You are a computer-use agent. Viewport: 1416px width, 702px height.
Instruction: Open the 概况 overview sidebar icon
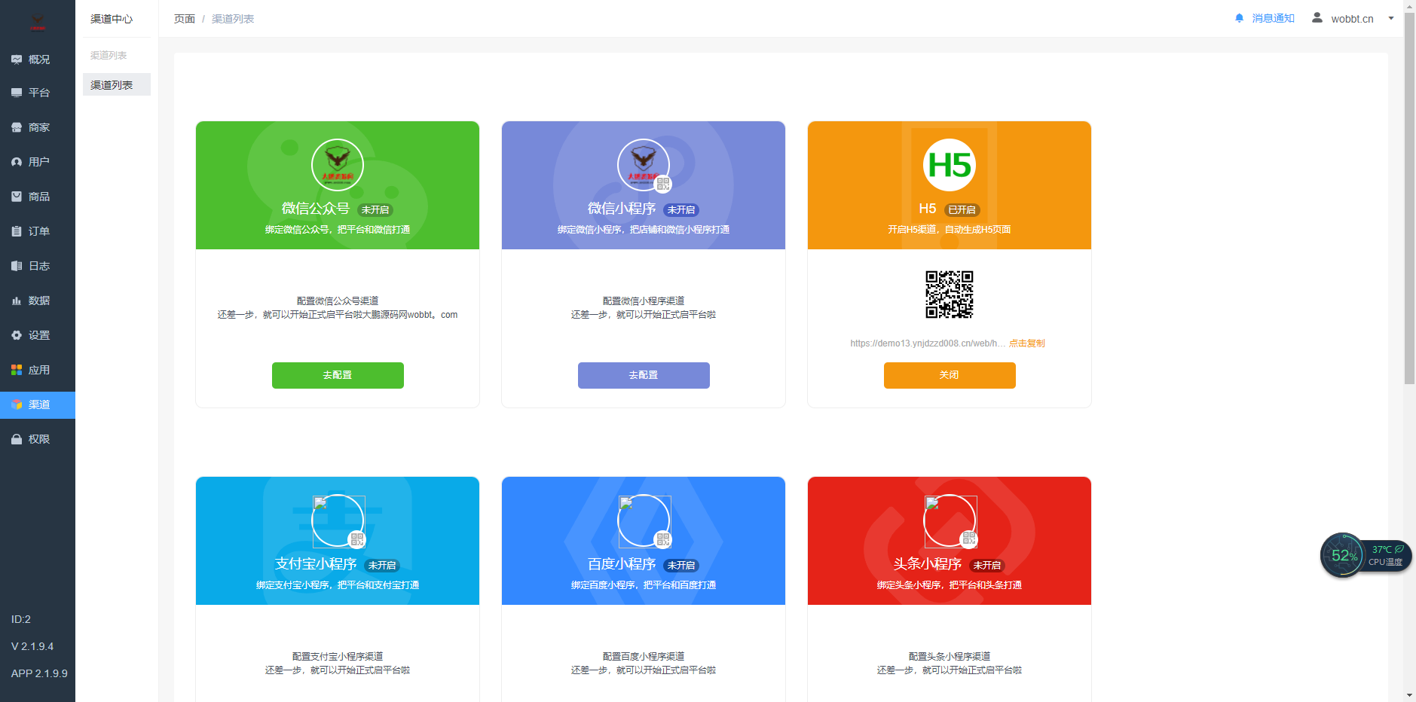click(x=17, y=59)
